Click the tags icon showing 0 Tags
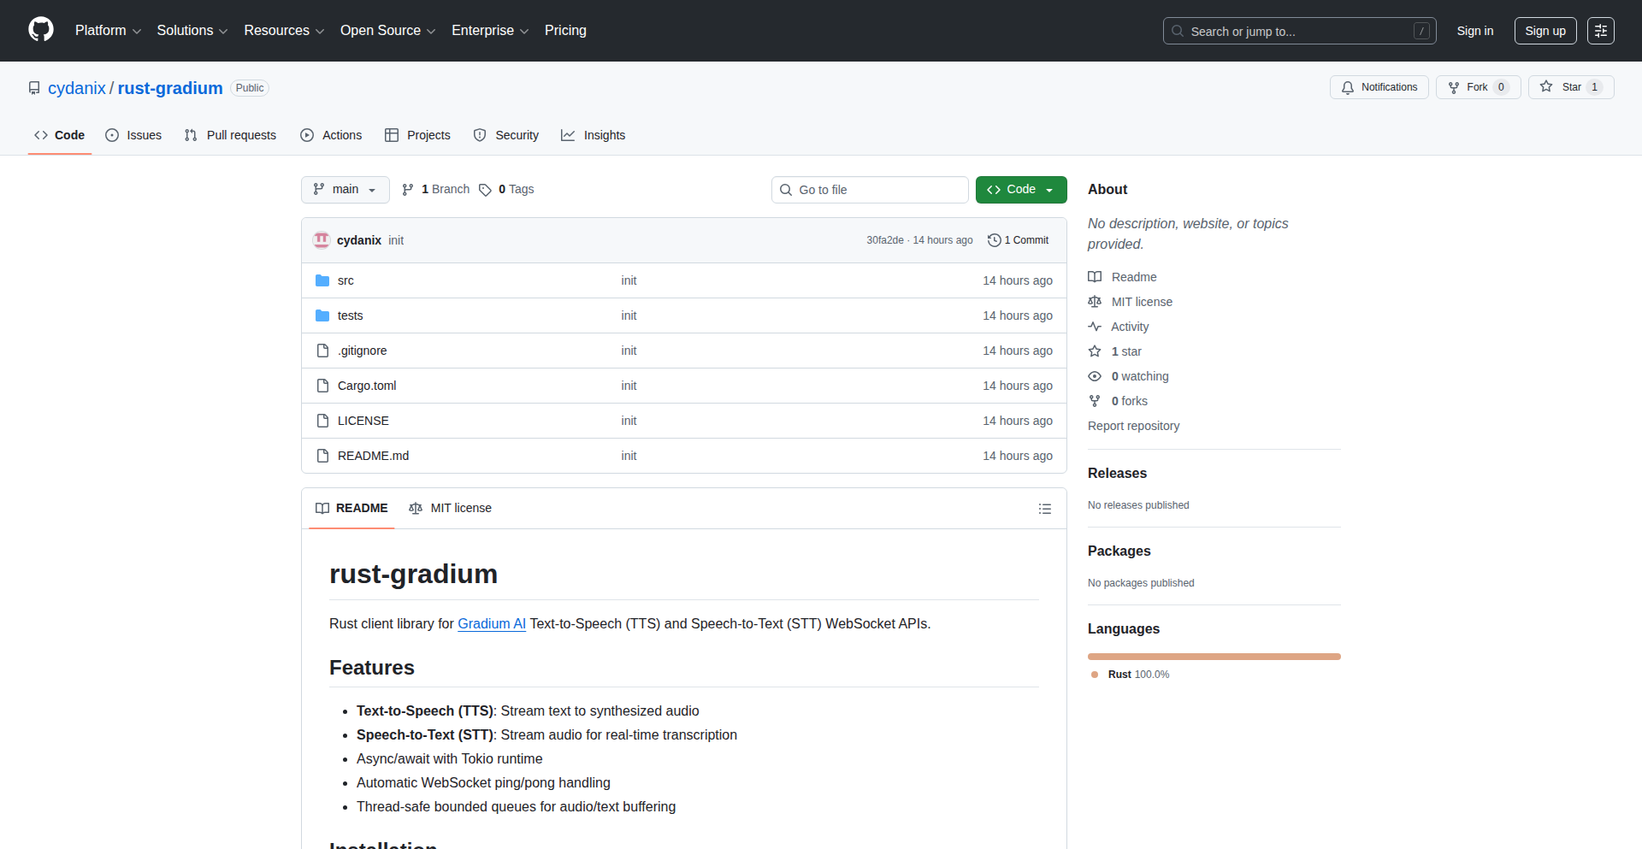 tap(486, 190)
